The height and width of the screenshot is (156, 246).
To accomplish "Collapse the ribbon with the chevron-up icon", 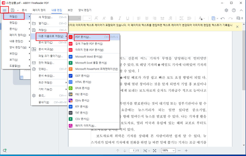I will coord(241,10).
